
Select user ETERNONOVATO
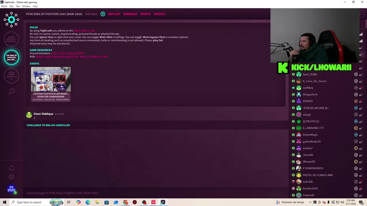(x=313, y=168)
